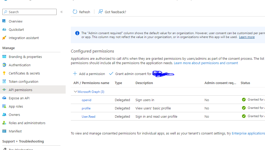The height and width of the screenshot is (150, 265).
Task: Open the Learn more link in banner
Action: coord(247,37)
